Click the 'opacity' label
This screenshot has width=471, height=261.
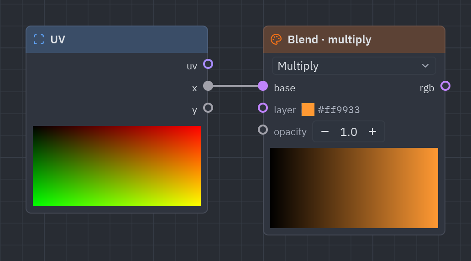pos(290,132)
